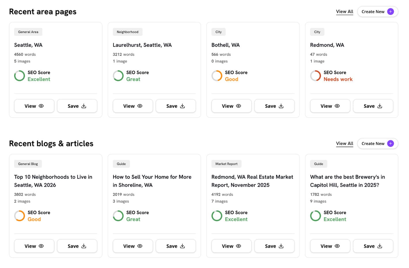Click the plus icon beside Create New for blogs
Screen dimensions: 409x268
pyautogui.click(x=390, y=143)
